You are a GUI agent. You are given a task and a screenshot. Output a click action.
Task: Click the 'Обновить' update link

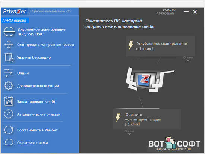point(165,13)
